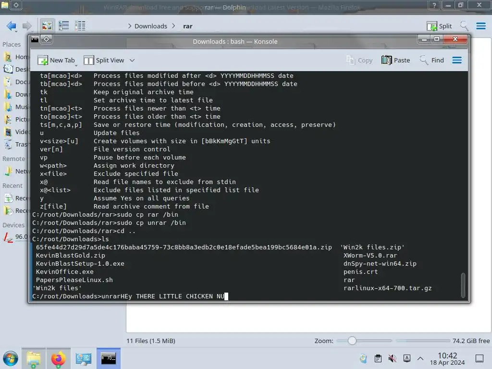
Task: Open the Konsole hamburger menu
Action: pyautogui.click(x=457, y=60)
